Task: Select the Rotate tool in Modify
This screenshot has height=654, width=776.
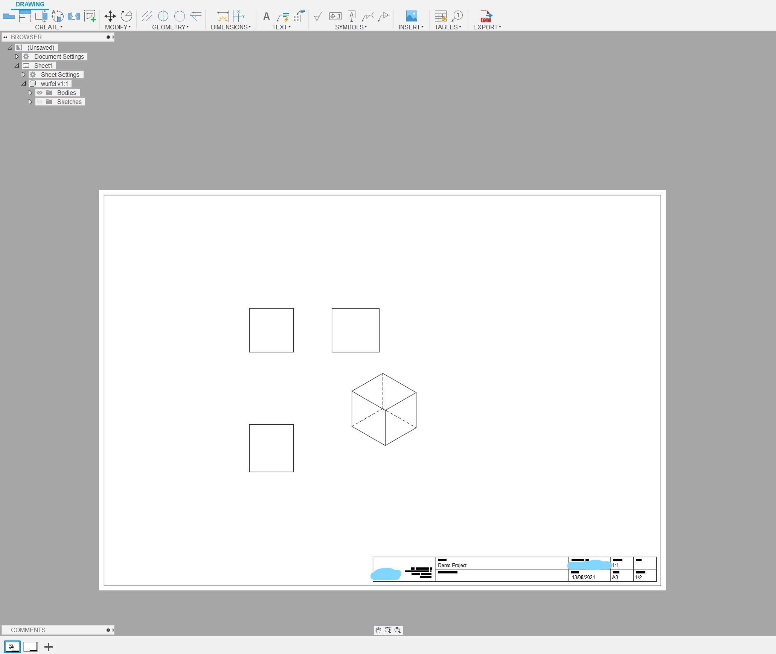Action: (x=127, y=16)
